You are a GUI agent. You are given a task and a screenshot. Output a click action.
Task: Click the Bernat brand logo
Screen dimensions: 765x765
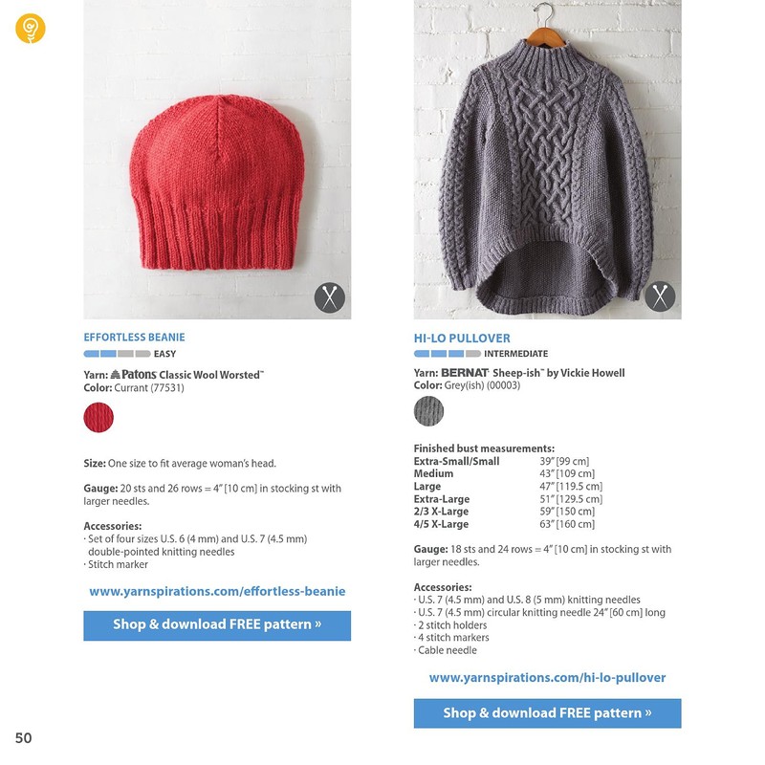coord(465,373)
